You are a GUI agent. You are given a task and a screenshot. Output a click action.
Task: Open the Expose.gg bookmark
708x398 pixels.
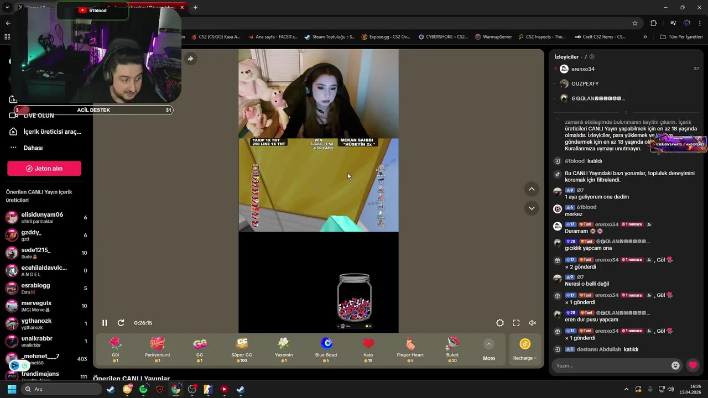386,37
